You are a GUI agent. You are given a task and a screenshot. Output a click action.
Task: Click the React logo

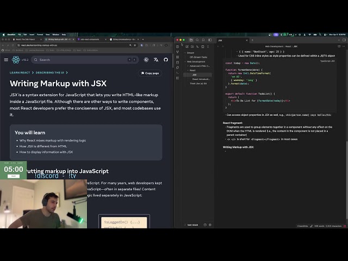click(x=16, y=60)
